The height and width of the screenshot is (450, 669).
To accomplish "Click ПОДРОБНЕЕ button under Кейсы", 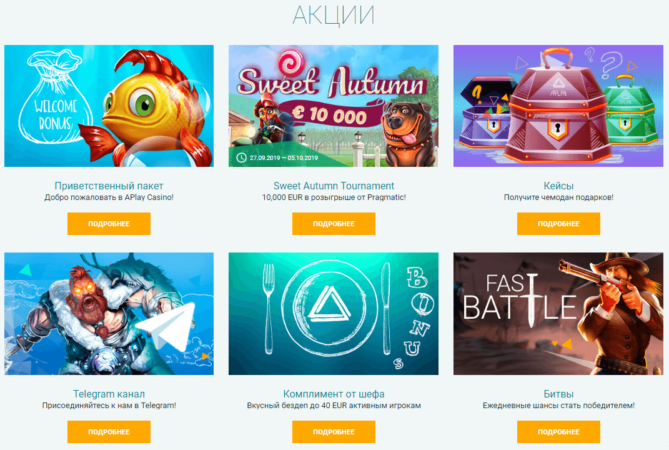I will click(558, 224).
